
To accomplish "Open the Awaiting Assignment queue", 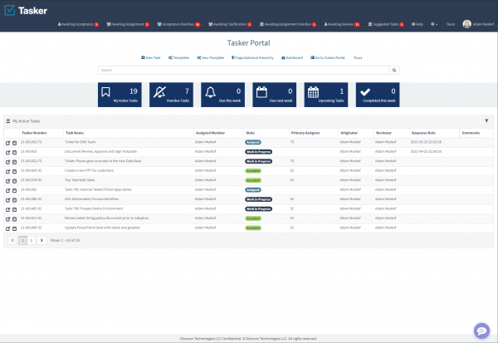I will tap(128, 24).
